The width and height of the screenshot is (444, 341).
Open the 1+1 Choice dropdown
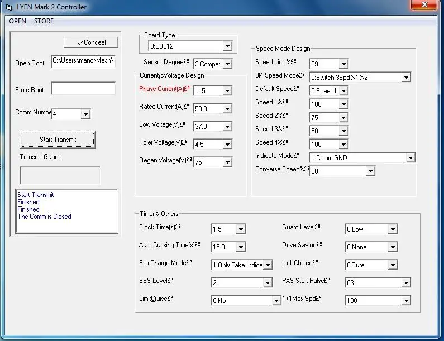point(393,265)
